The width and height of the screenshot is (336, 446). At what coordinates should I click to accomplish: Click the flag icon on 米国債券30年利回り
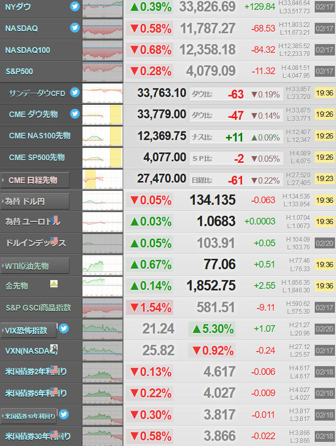pyautogui.click(x=54, y=434)
